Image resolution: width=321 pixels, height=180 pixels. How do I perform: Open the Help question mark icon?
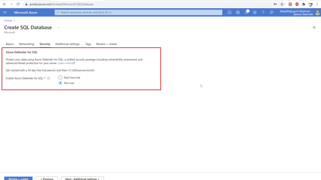point(263,12)
